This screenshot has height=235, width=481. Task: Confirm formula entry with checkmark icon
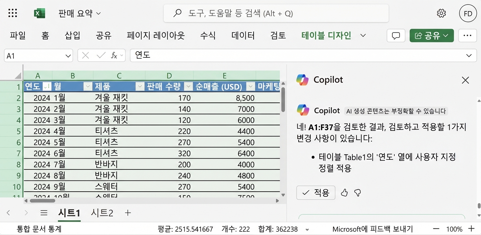[101, 55]
